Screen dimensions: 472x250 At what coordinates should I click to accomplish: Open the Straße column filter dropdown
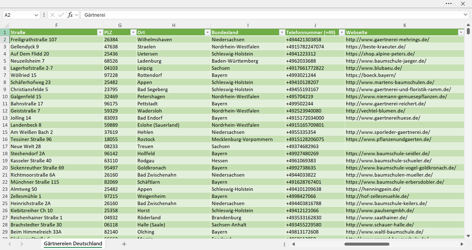click(x=100, y=32)
